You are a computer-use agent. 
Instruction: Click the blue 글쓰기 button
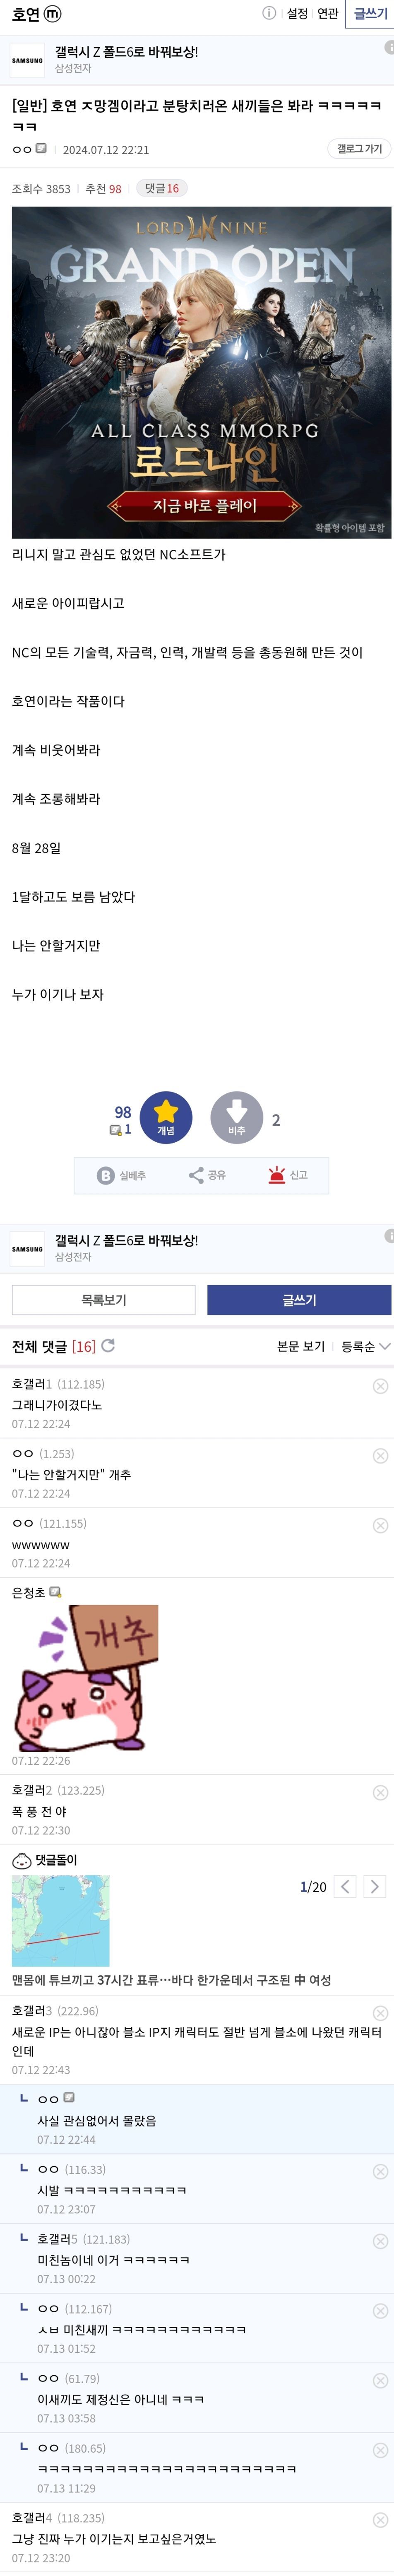pyautogui.click(x=299, y=1300)
